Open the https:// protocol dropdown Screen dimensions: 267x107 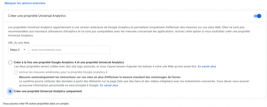coord(18,50)
